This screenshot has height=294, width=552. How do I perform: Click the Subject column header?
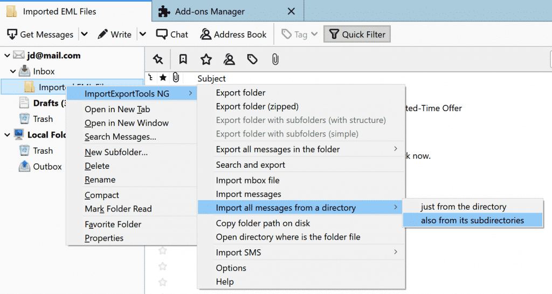click(211, 79)
